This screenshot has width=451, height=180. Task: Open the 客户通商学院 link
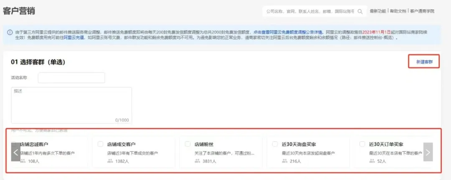[x=422, y=11]
